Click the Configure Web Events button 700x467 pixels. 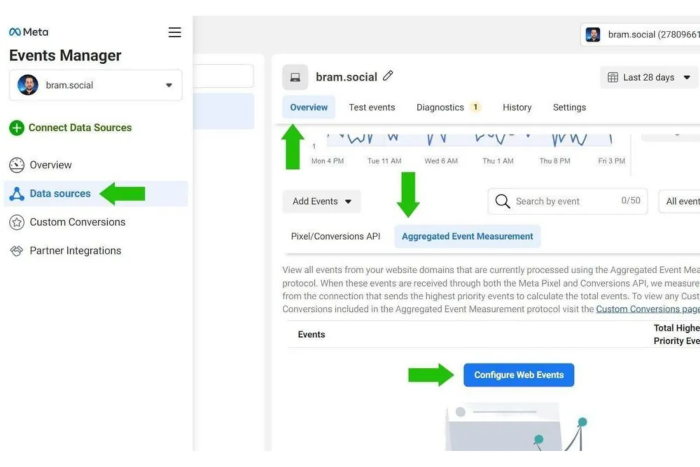[519, 375]
